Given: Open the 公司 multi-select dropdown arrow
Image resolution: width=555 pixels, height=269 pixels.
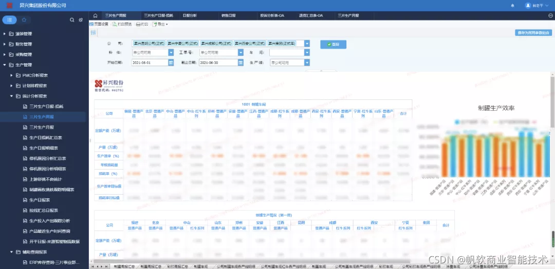Looking at the screenshot, I should pyautogui.click(x=307, y=44).
